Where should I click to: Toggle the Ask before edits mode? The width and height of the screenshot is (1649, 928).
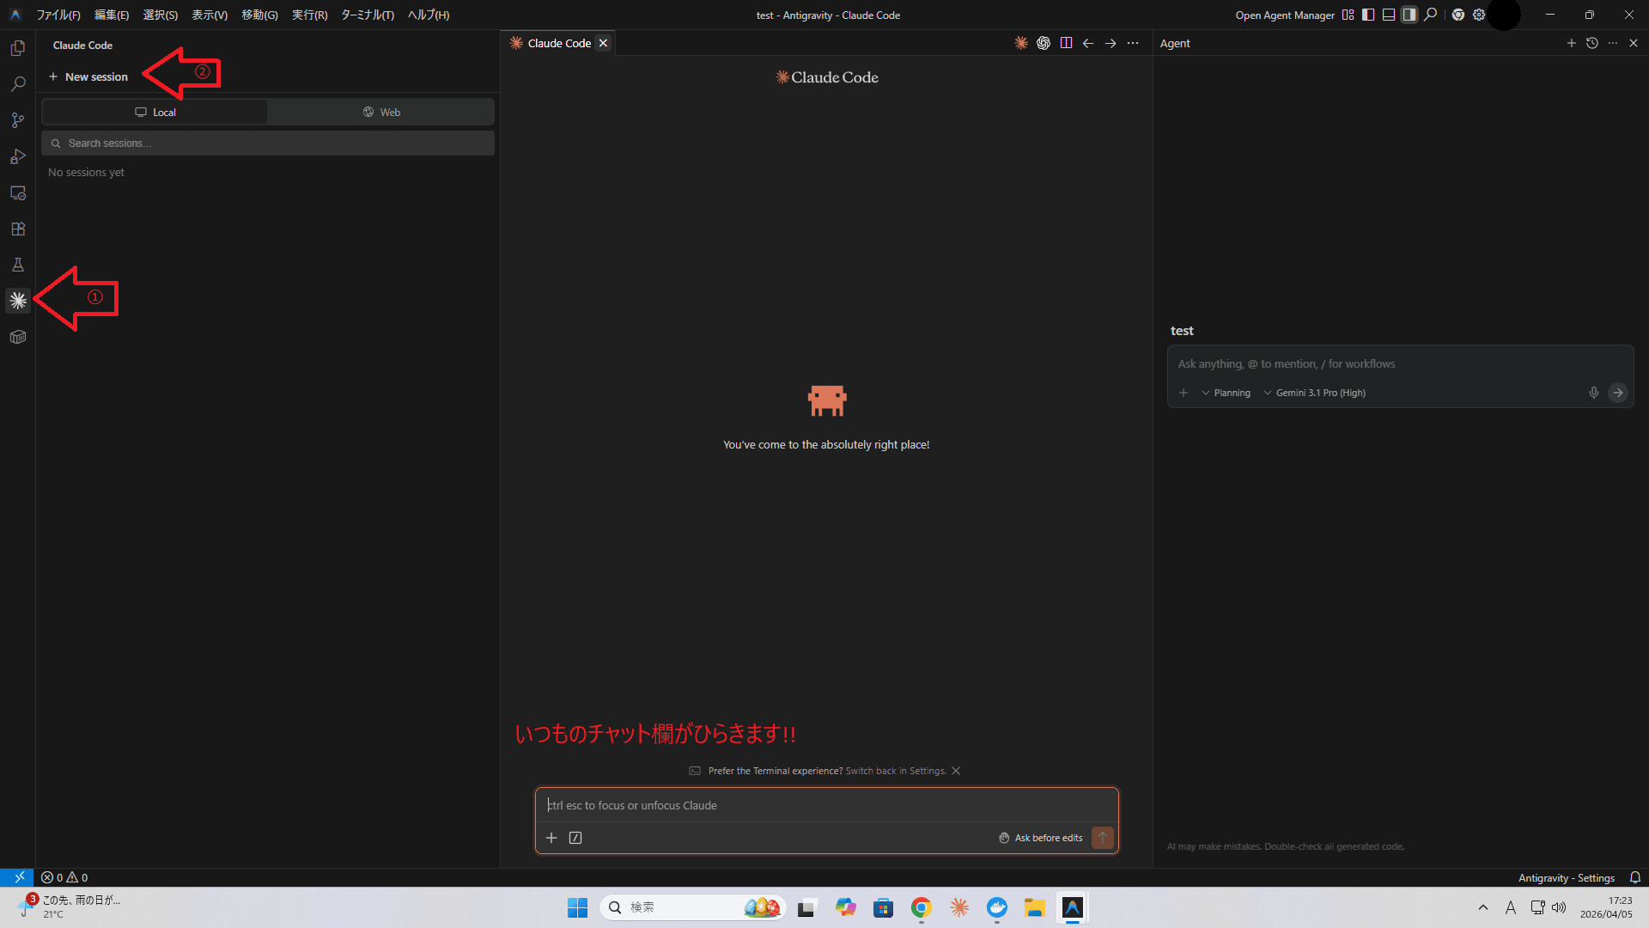pyautogui.click(x=1040, y=837)
